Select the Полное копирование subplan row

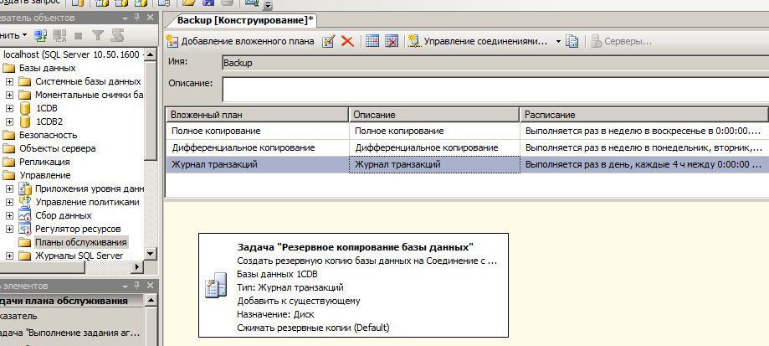pyautogui.click(x=467, y=131)
